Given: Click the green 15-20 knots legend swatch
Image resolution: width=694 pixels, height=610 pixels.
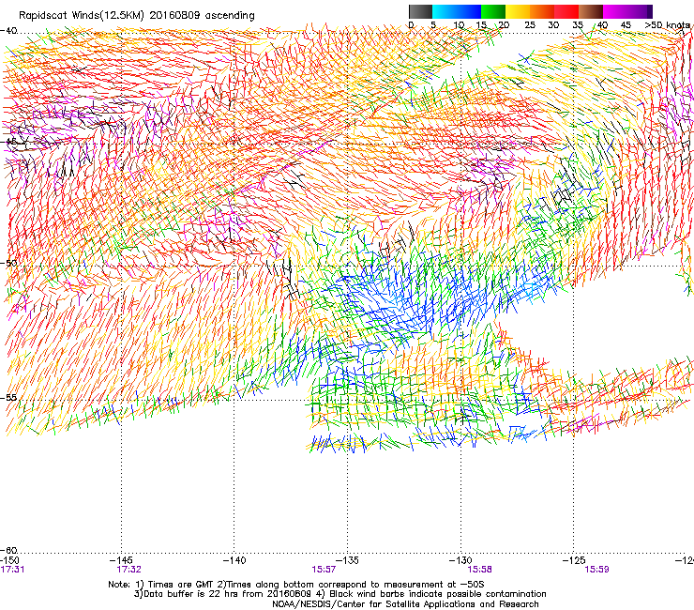Looking at the screenshot, I should (493, 11).
